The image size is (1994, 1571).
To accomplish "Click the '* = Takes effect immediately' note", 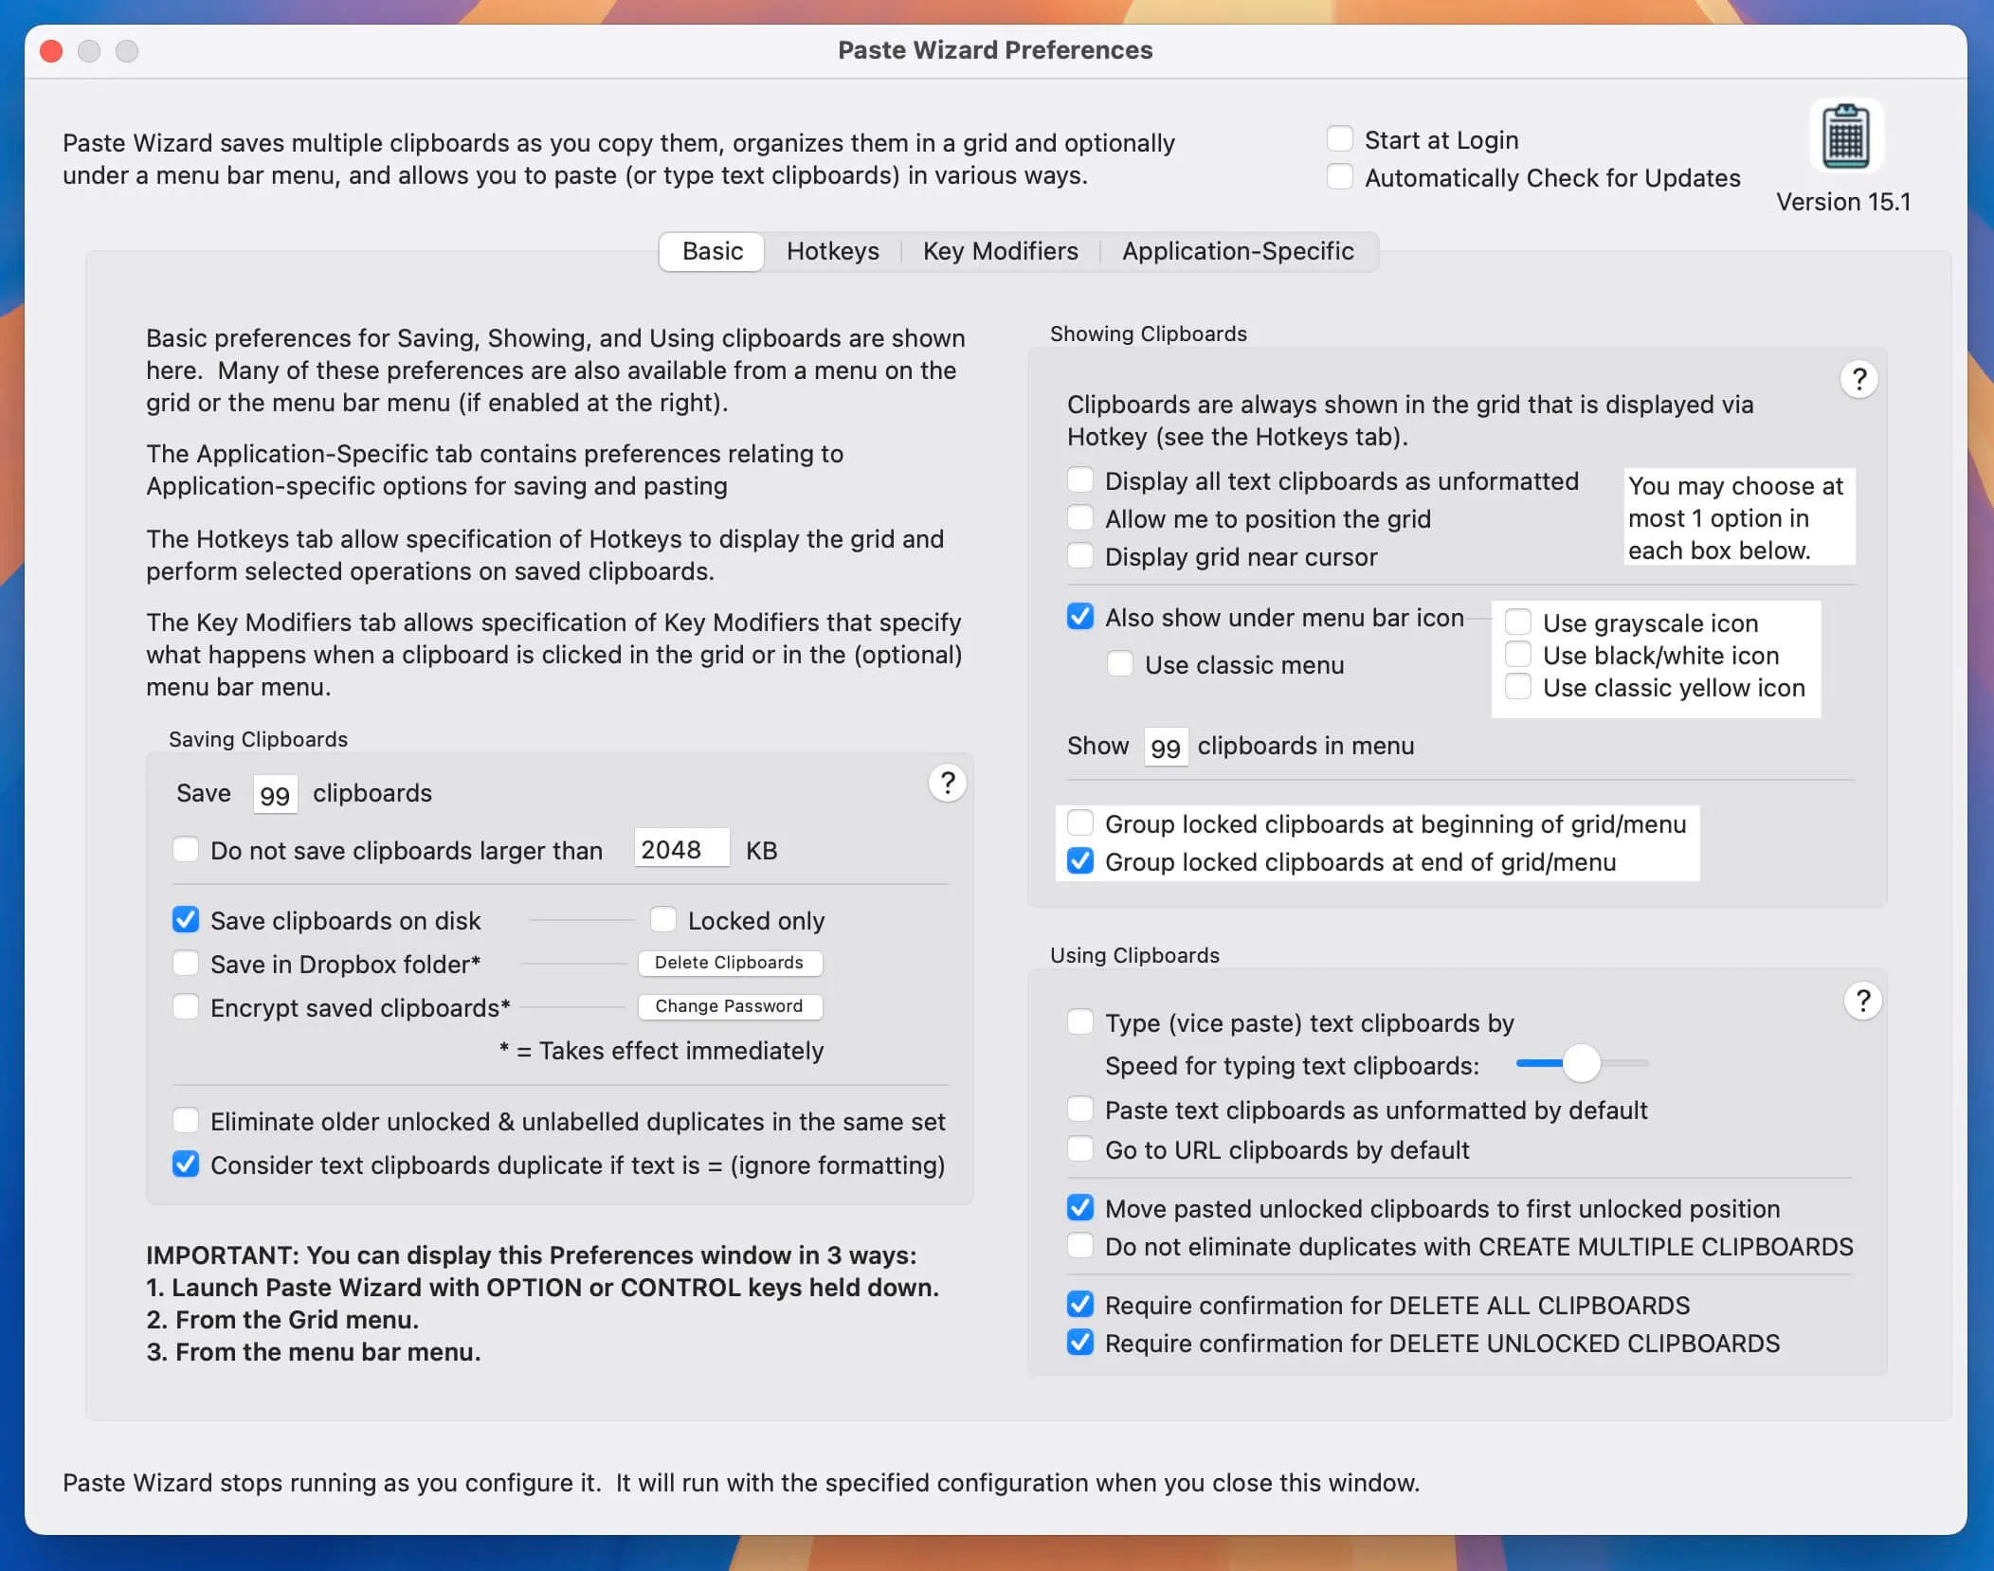I will click(x=662, y=1051).
